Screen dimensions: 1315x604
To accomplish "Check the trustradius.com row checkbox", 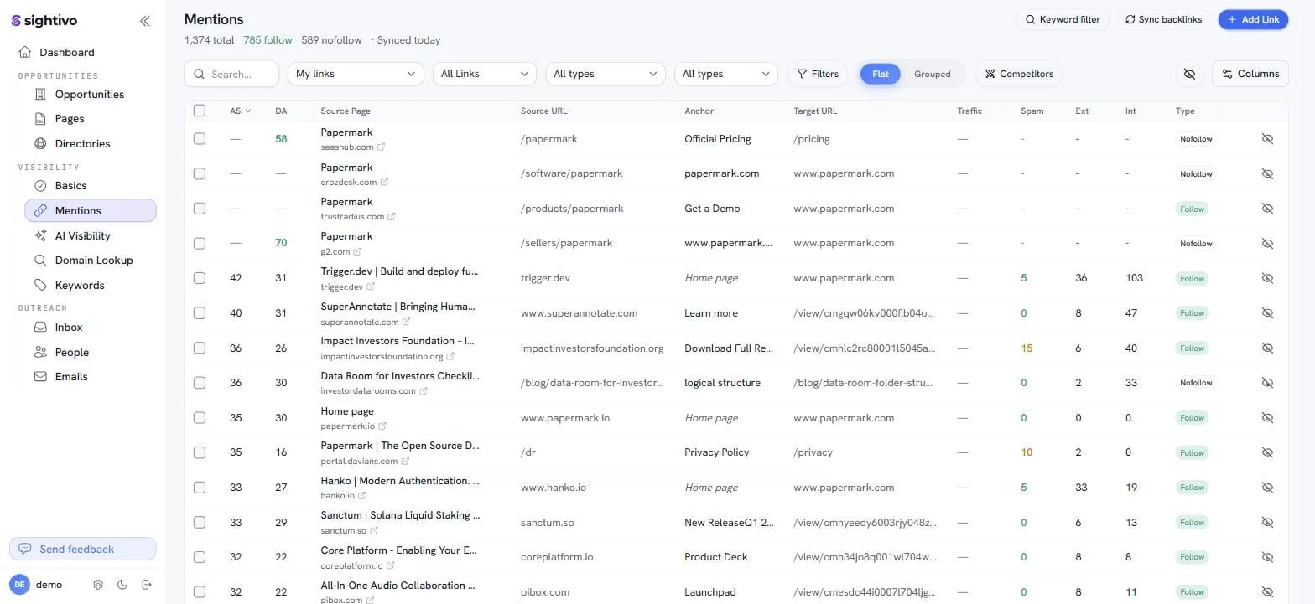I will [199, 209].
